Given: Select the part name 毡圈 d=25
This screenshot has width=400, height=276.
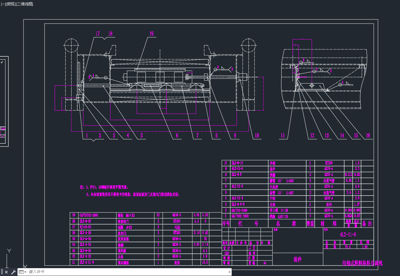Looking at the screenshot, I should (x=124, y=227).
